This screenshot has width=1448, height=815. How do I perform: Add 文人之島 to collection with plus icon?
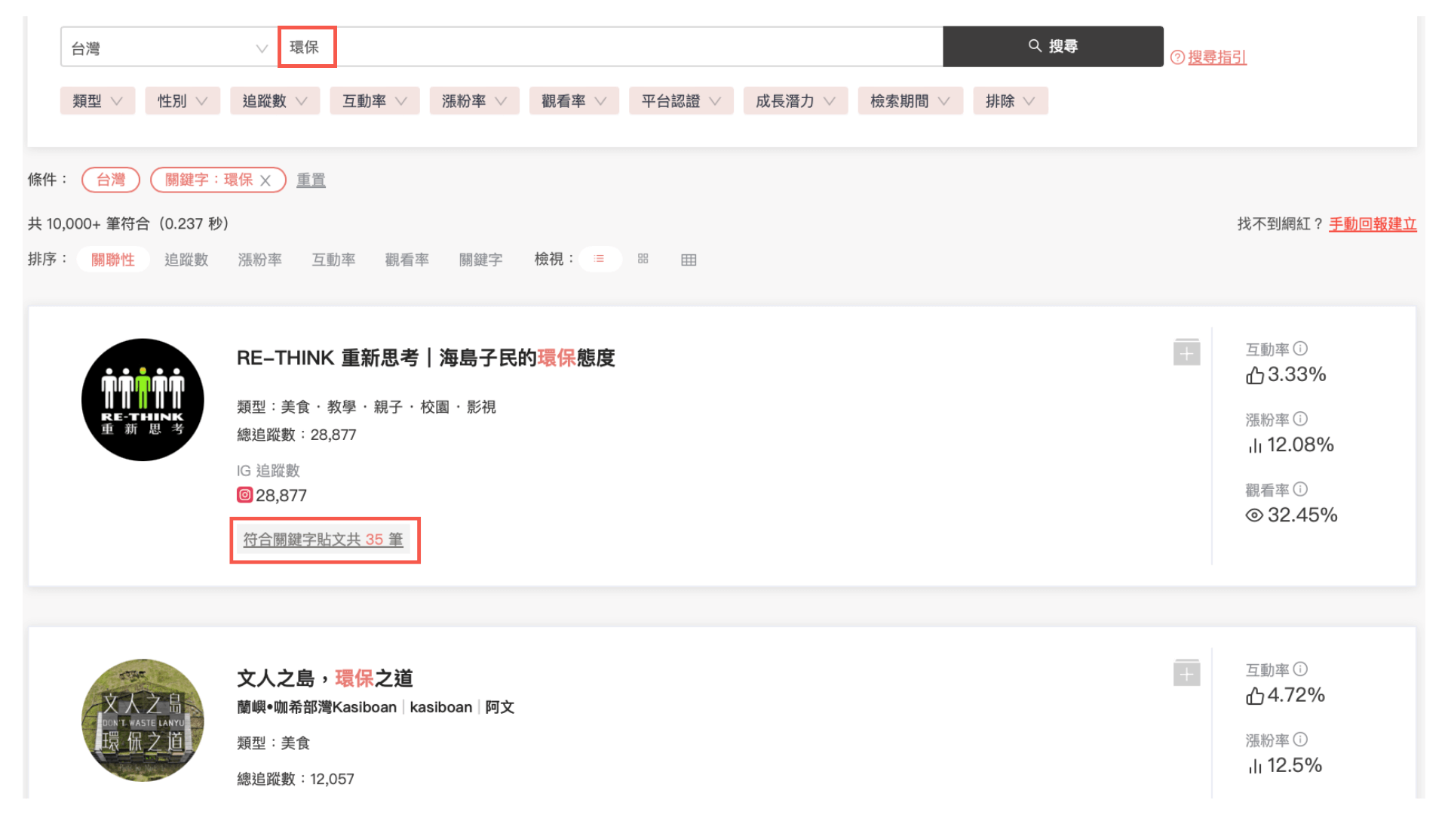pos(1186,673)
